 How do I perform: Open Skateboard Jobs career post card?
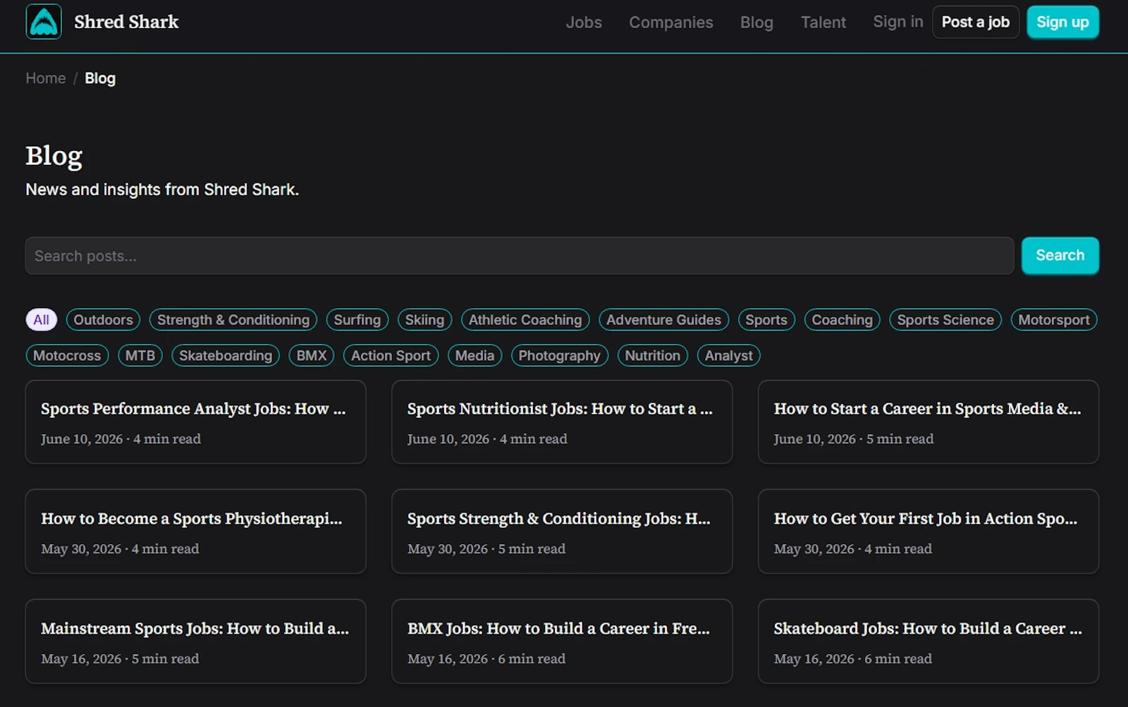[x=928, y=641]
